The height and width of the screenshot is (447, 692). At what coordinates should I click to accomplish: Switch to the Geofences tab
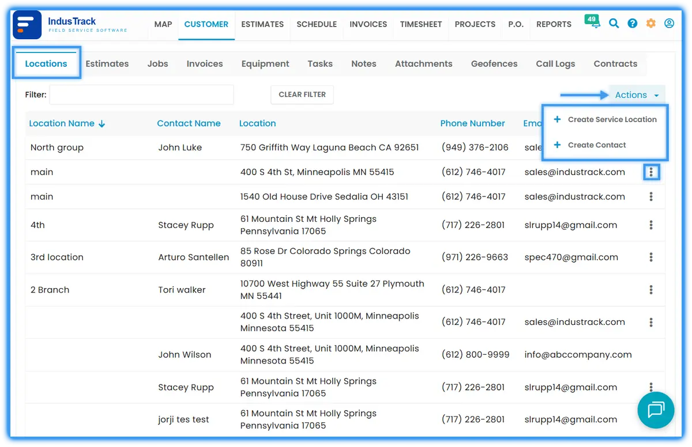coord(494,64)
